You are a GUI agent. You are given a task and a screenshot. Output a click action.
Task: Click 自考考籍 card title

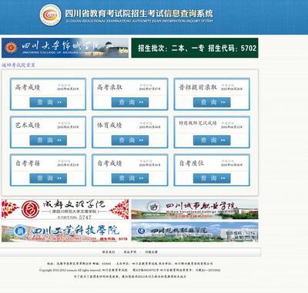[x=28, y=163]
